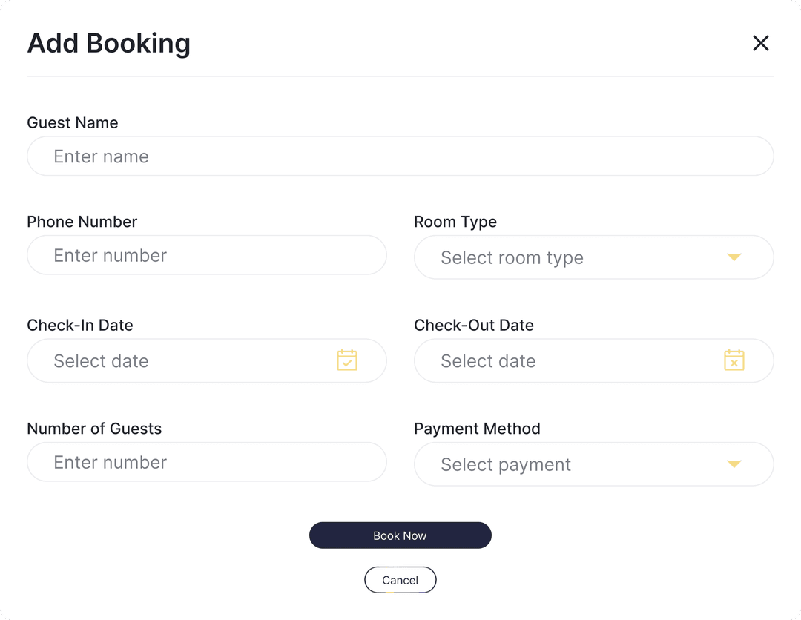
Task: Click the Room Type field label
Action: click(x=455, y=221)
